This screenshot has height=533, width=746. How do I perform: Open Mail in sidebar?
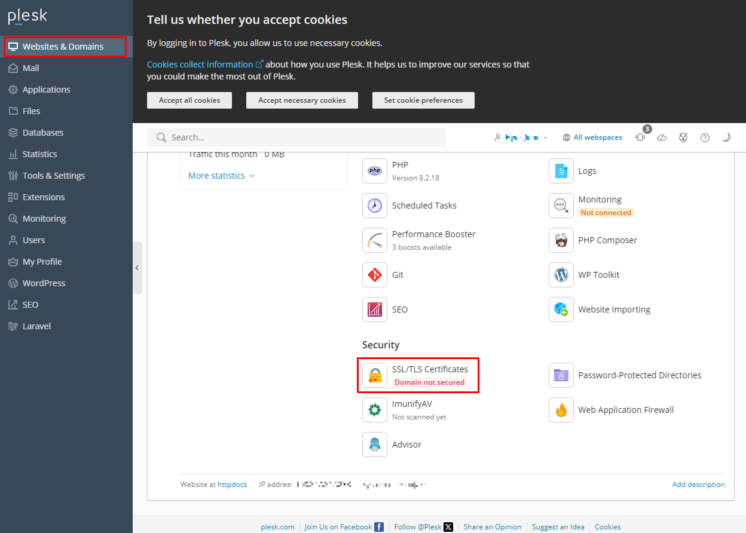(x=66, y=68)
